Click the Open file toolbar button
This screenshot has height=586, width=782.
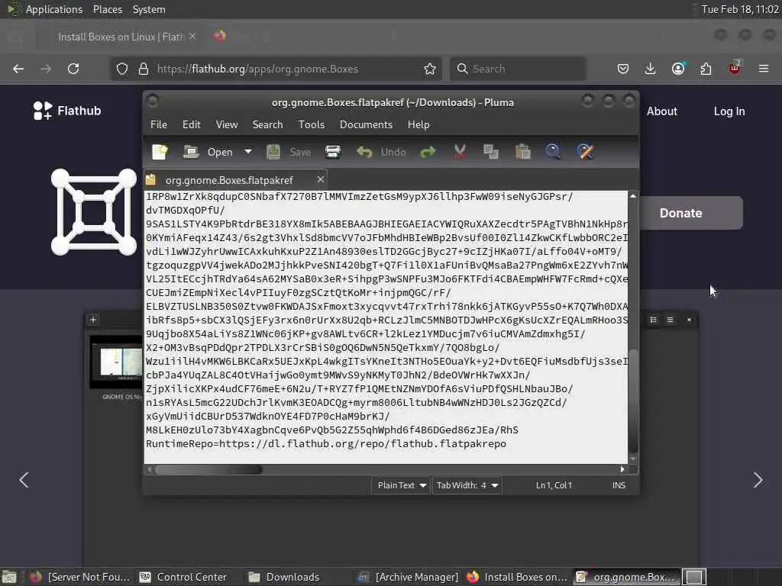point(208,152)
